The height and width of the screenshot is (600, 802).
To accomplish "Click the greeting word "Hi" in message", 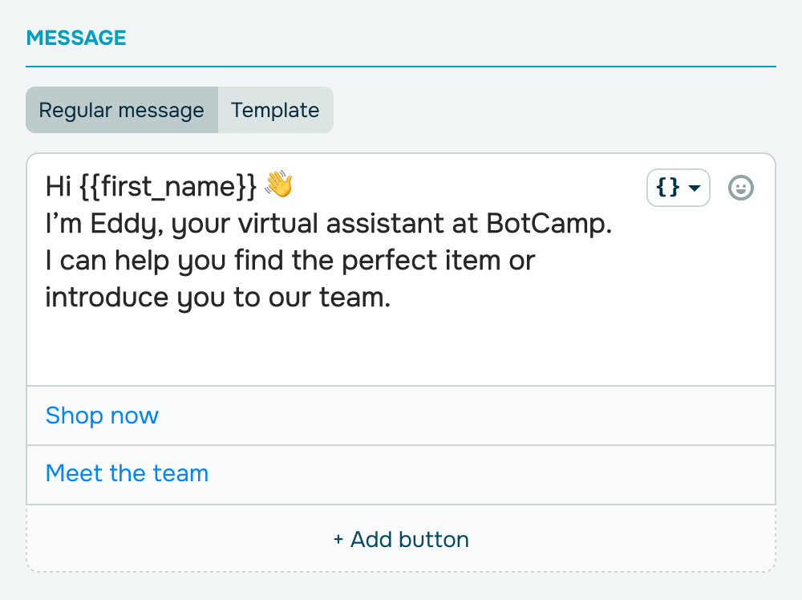I will (59, 186).
